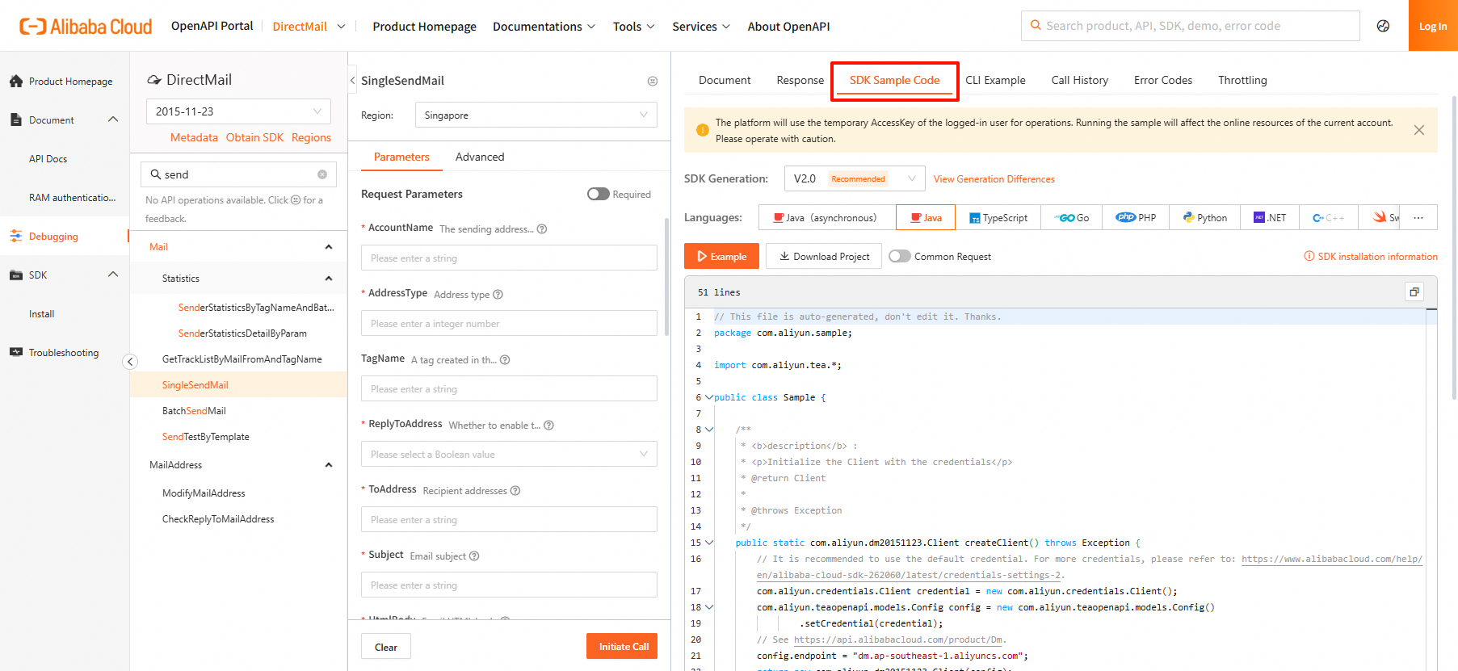The image size is (1458, 671).
Task: Open View Generation Differences link
Action: [994, 179]
